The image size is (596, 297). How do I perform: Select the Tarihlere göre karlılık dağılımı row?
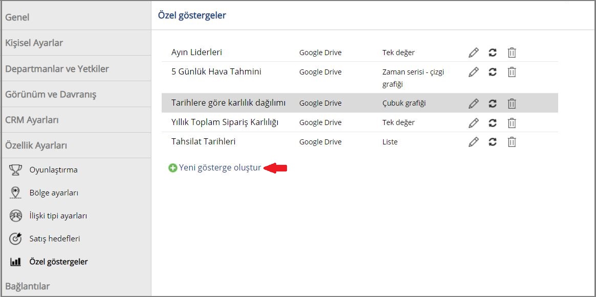point(360,103)
